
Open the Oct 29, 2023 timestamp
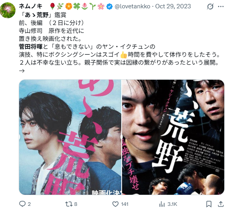pyautogui.click(x=173, y=6)
